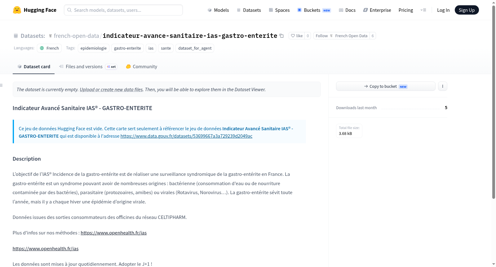This screenshot has height=267, width=496.
Task: Like this dataset
Action: 297,36
